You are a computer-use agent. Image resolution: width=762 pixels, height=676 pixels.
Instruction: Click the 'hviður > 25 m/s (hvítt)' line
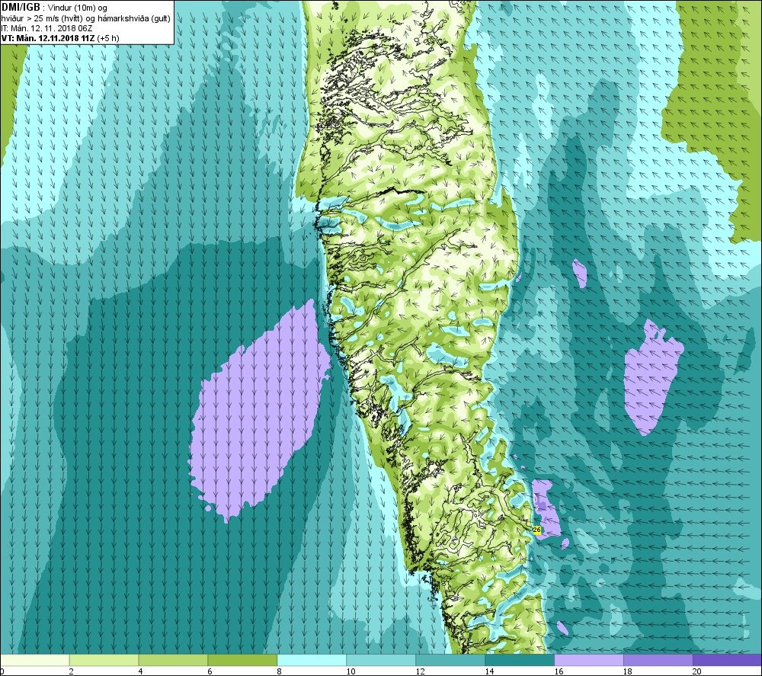[x=42, y=18]
